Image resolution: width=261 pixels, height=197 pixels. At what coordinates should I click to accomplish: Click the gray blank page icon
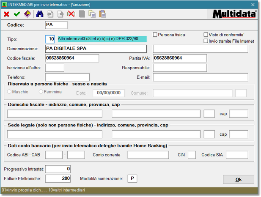82,14
